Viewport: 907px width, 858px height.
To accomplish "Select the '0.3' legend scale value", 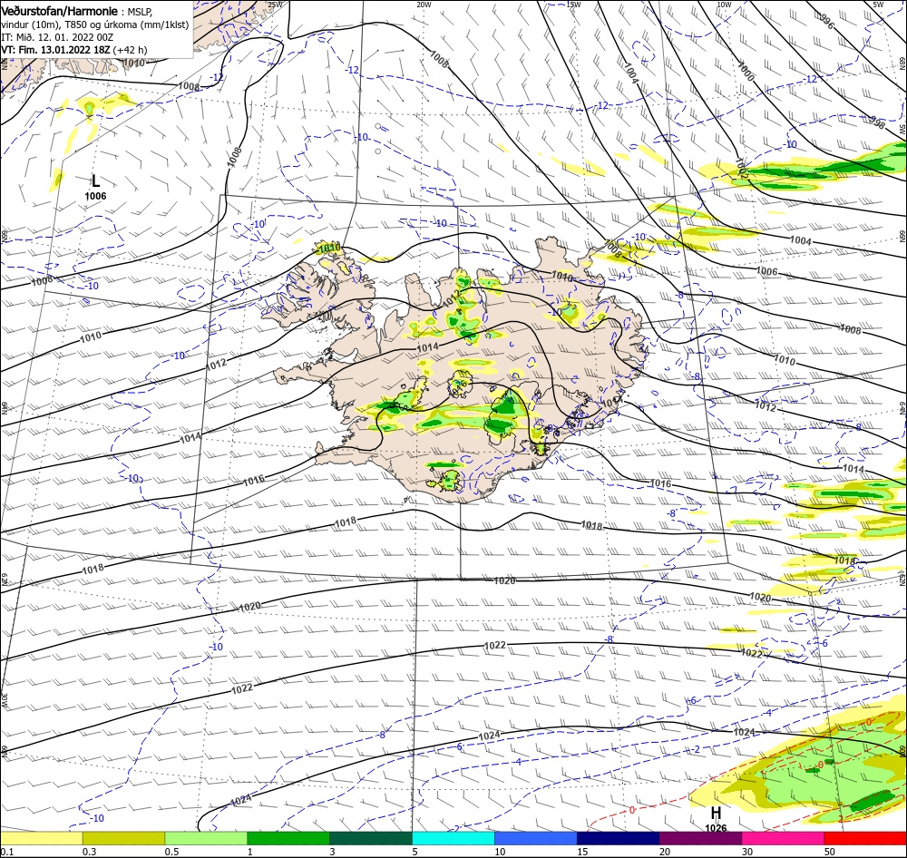I will coord(89,852).
